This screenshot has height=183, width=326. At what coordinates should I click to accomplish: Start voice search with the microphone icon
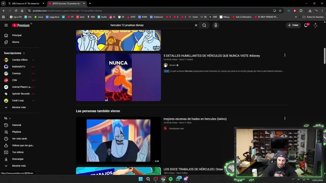click(216, 25)
